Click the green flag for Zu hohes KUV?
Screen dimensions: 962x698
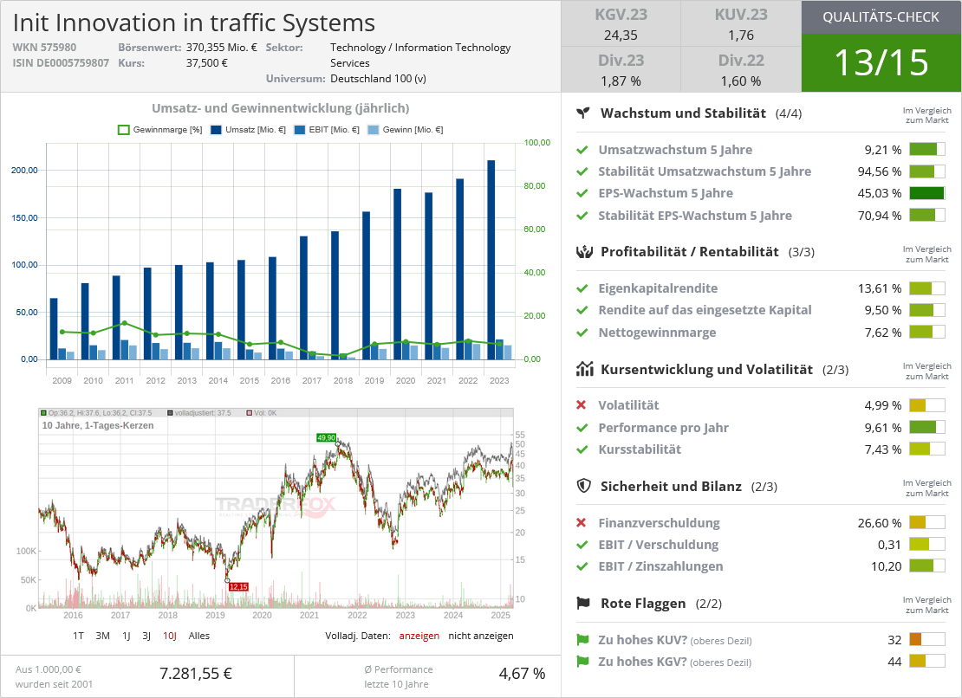point(583,640)
